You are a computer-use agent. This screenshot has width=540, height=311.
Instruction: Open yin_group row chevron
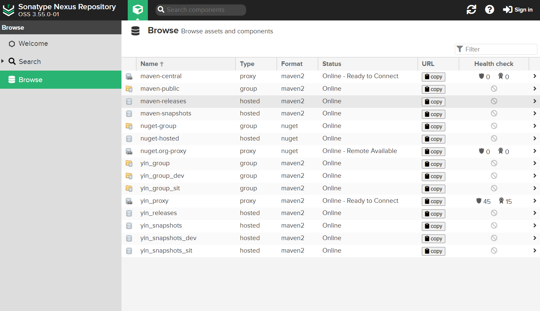(x=534, y=163)
